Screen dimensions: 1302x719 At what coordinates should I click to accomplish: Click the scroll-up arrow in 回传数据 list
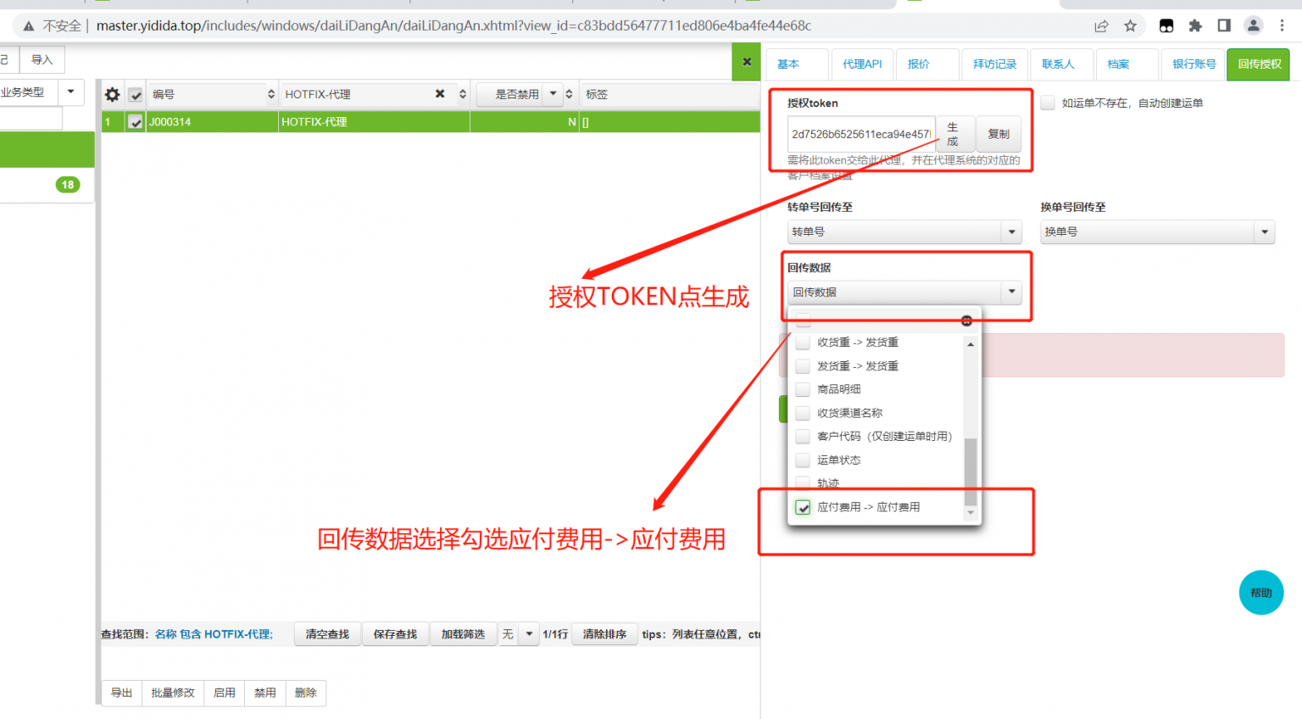(x=971, y=344)
